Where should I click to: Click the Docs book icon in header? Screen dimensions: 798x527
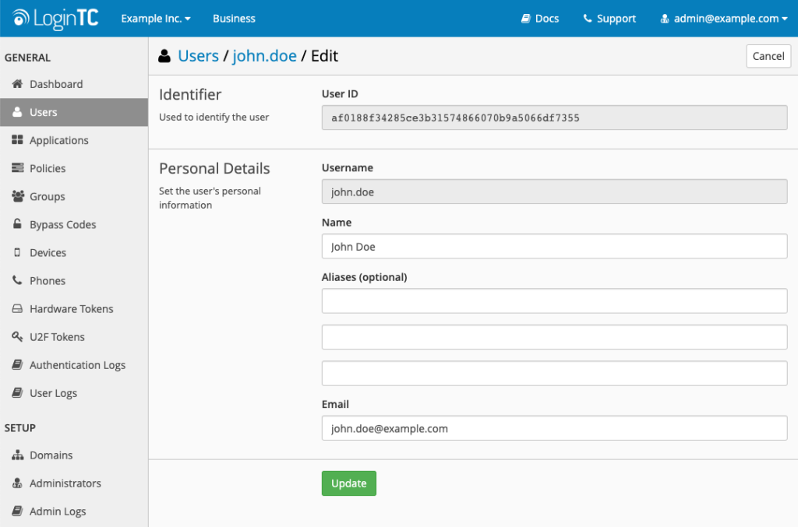point(526,19)
